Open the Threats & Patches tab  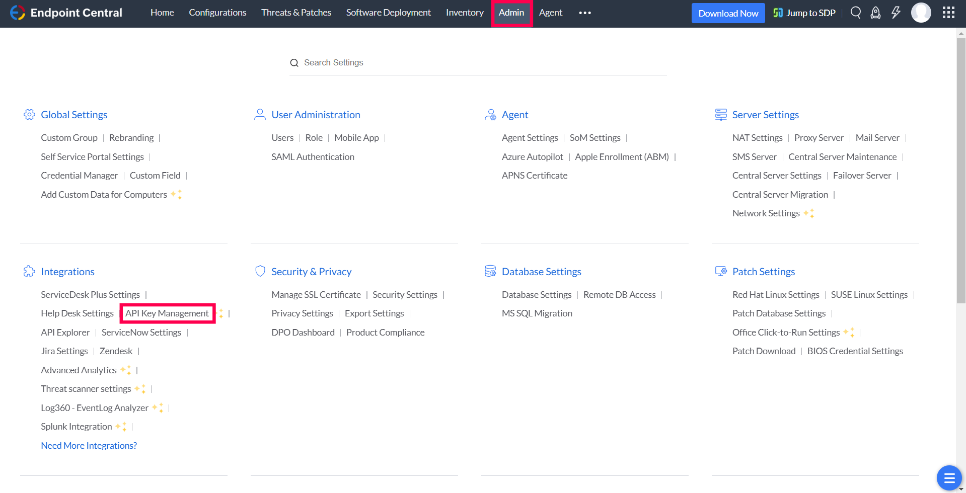(296, 13)
